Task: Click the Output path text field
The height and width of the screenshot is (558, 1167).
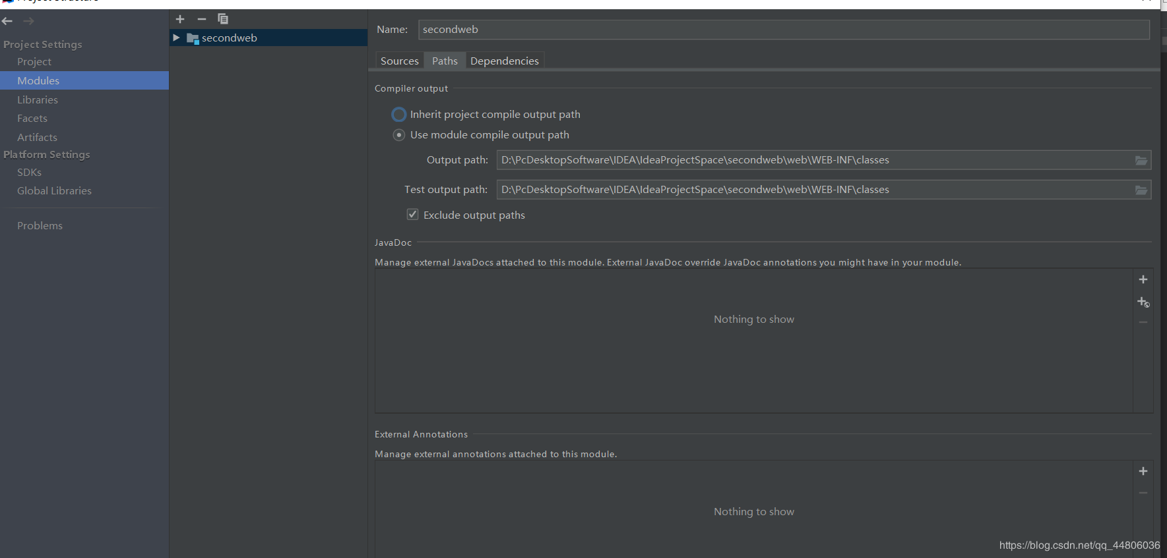Action: (x=811, y=160)
